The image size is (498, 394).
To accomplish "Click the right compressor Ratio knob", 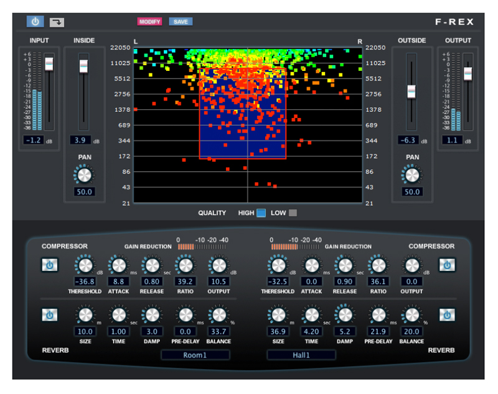I will point(377,266).
